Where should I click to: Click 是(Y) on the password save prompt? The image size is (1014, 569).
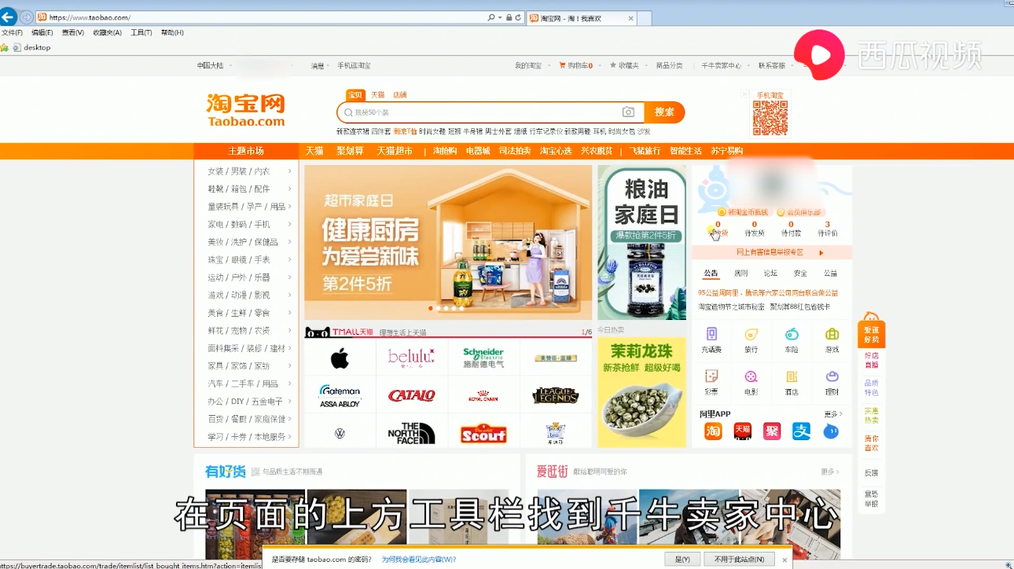pyautogui.click(x=682, y=560)
